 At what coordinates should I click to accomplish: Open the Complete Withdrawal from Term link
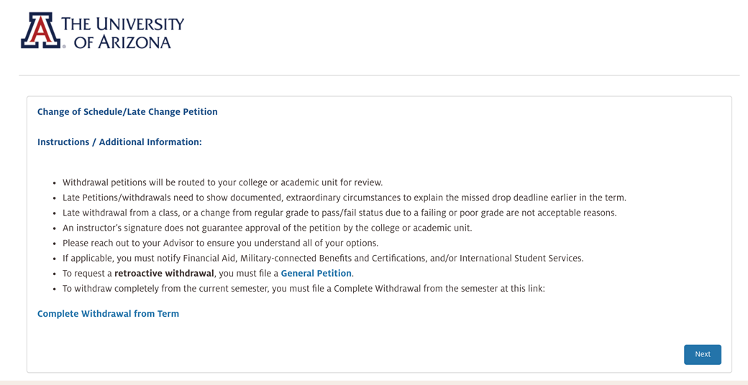(108, 314)
